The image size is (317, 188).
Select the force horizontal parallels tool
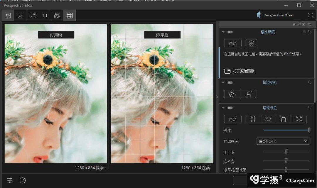coord(268,119)
